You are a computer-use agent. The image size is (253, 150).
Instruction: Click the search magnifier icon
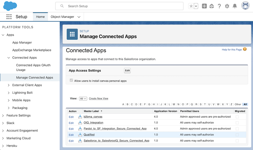point(62,6)
